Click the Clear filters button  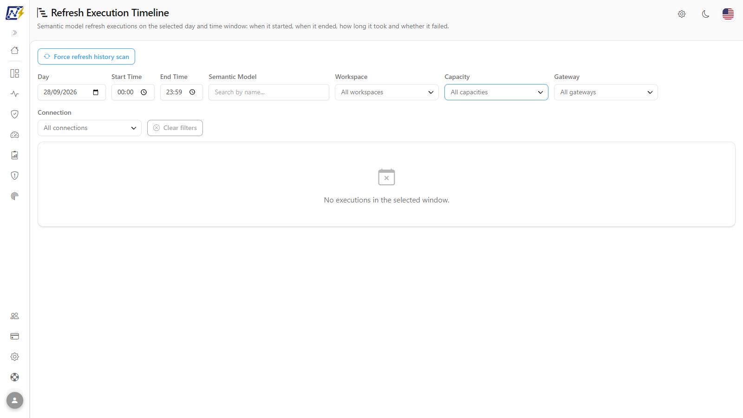coord(175,128)
